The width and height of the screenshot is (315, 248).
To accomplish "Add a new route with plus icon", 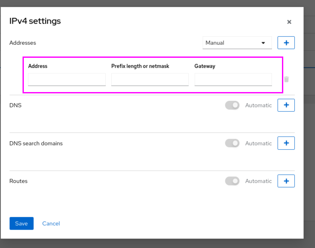I will coord(286,181).
